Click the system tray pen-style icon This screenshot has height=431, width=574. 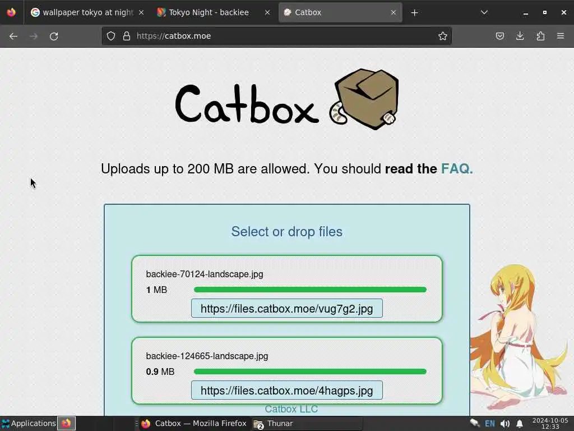pyautogui.click(x=474, y=423)
